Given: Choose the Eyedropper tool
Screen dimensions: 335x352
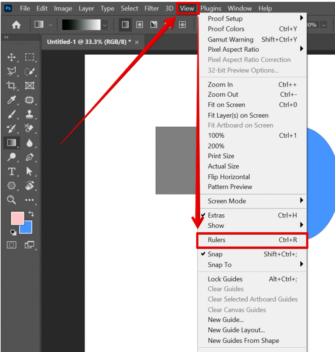Looking at the screenshot, I should pyautogui.click(x=12, y=100).
